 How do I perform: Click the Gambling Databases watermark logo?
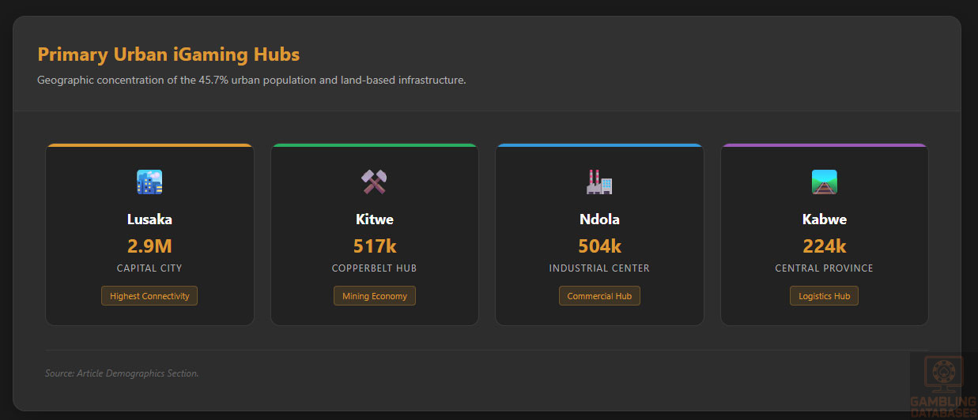point(942,387)
